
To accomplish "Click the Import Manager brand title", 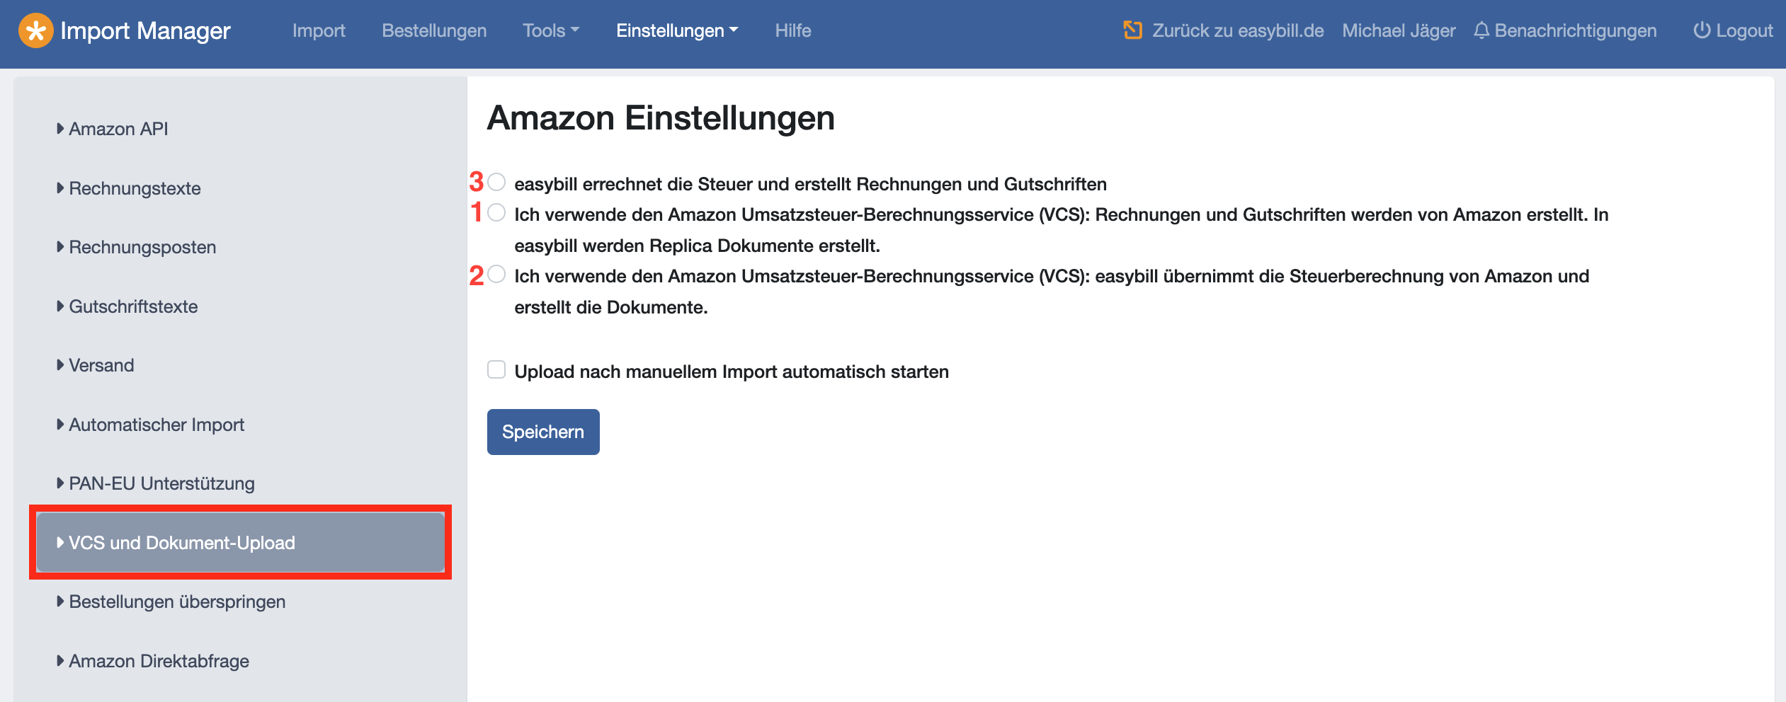I will [x=145, y=30].
